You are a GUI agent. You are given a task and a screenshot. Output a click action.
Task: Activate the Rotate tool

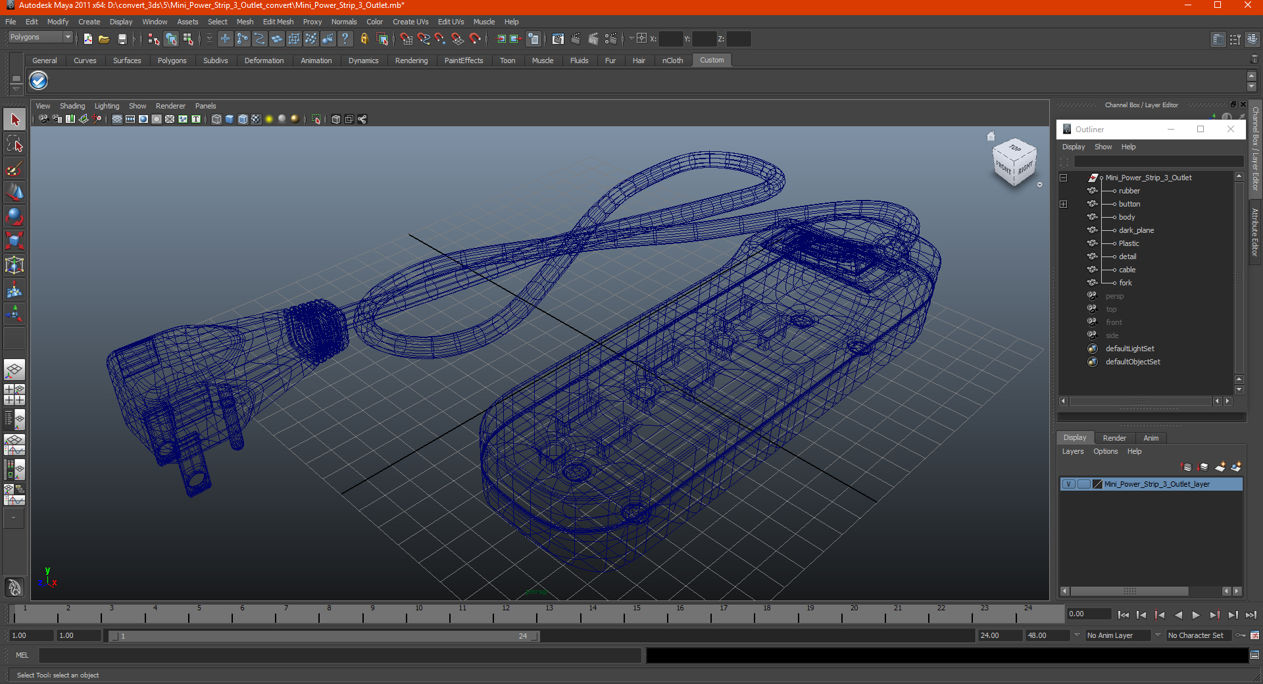tap(14, 216)
